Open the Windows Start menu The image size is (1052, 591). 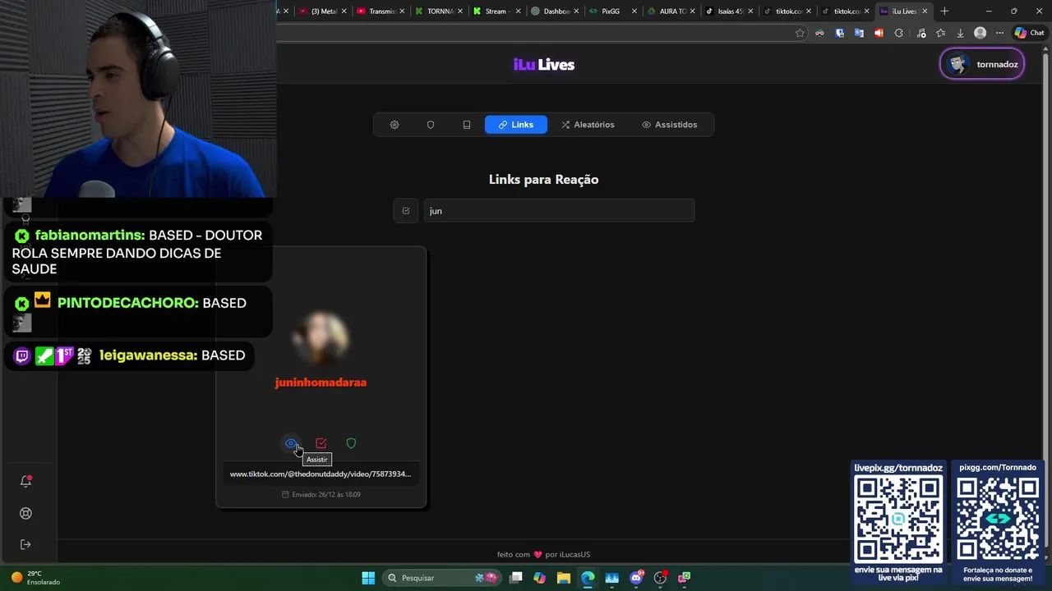368,578
